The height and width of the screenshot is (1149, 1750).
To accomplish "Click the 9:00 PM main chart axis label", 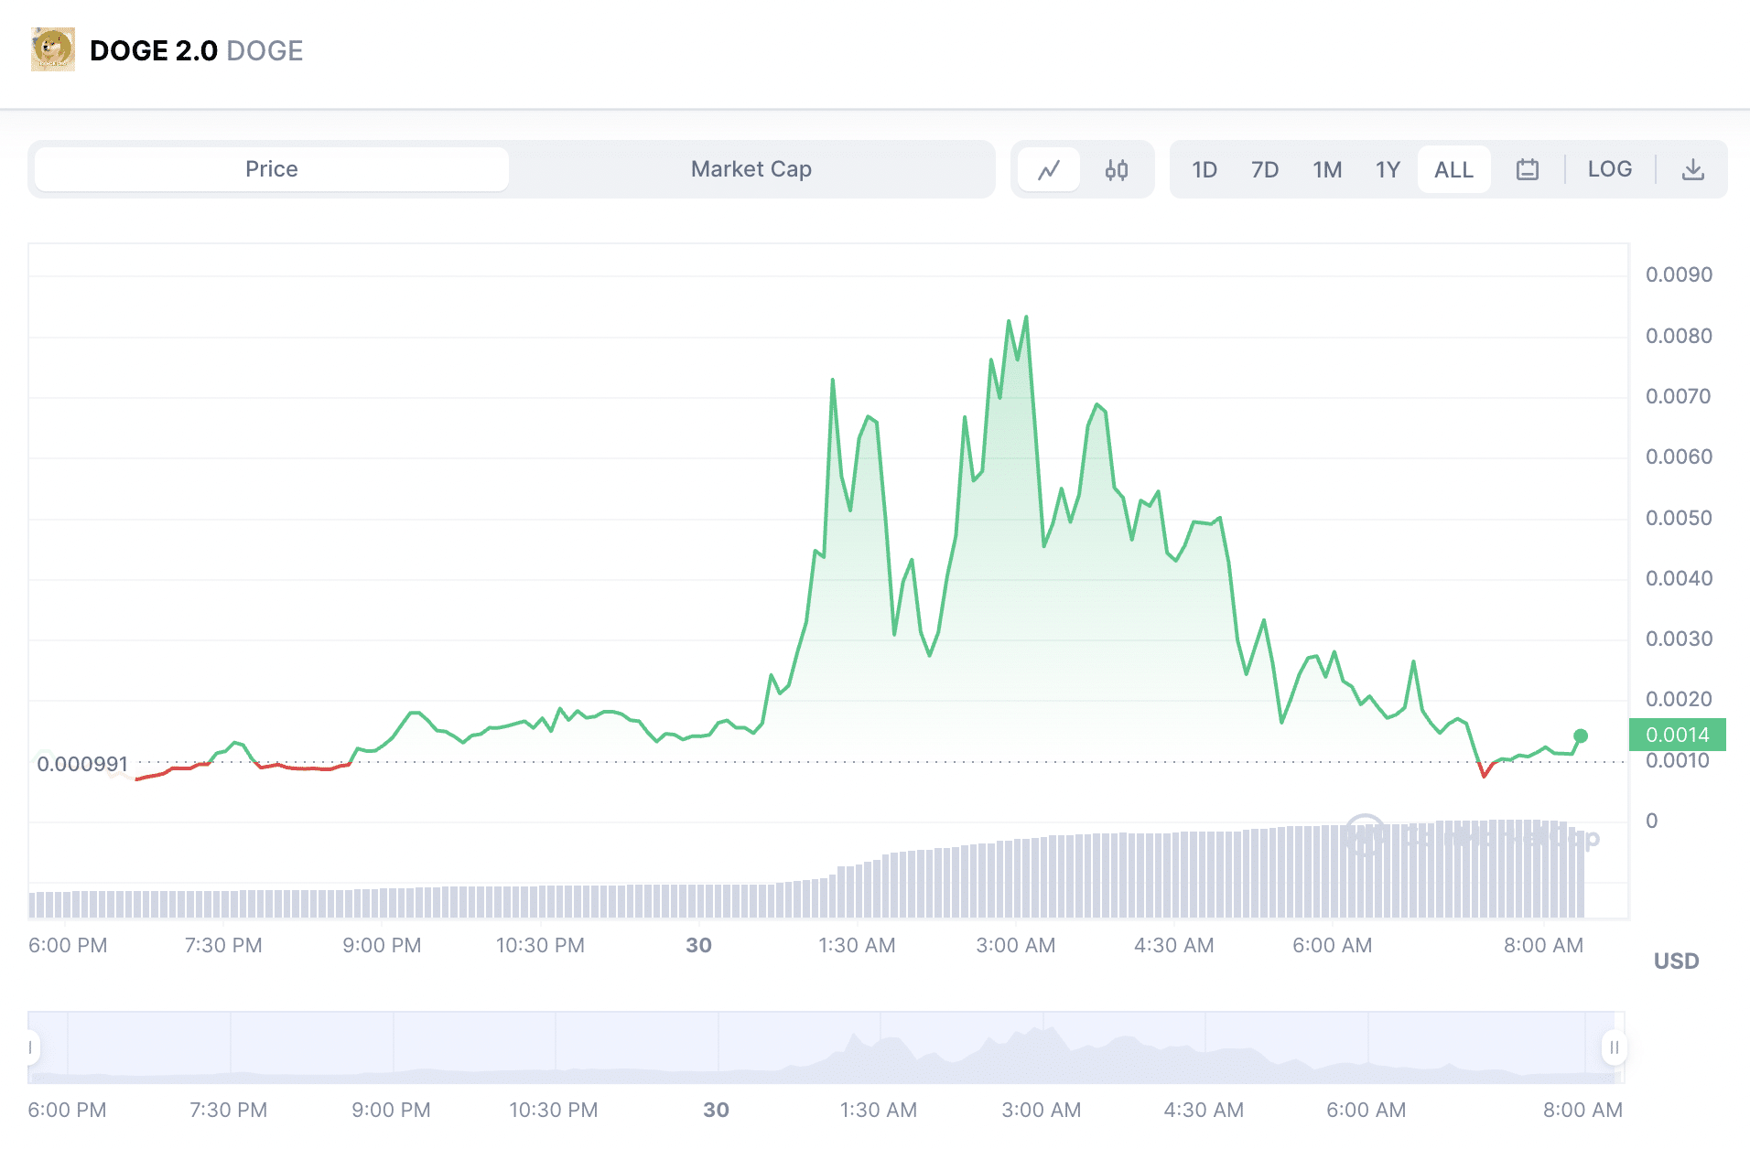I will point(382,945).
